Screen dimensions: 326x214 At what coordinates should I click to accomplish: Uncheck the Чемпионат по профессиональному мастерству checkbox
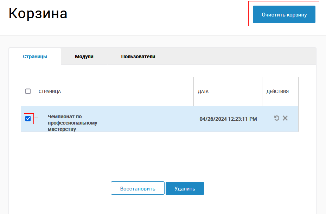[x=28, y=119]
